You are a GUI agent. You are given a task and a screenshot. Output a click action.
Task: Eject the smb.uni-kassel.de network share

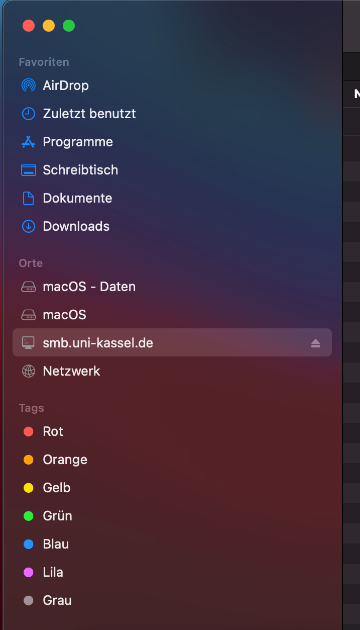click(315, 342)
